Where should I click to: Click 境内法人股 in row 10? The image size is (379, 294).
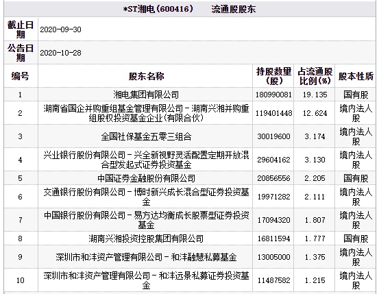[356, 280]
